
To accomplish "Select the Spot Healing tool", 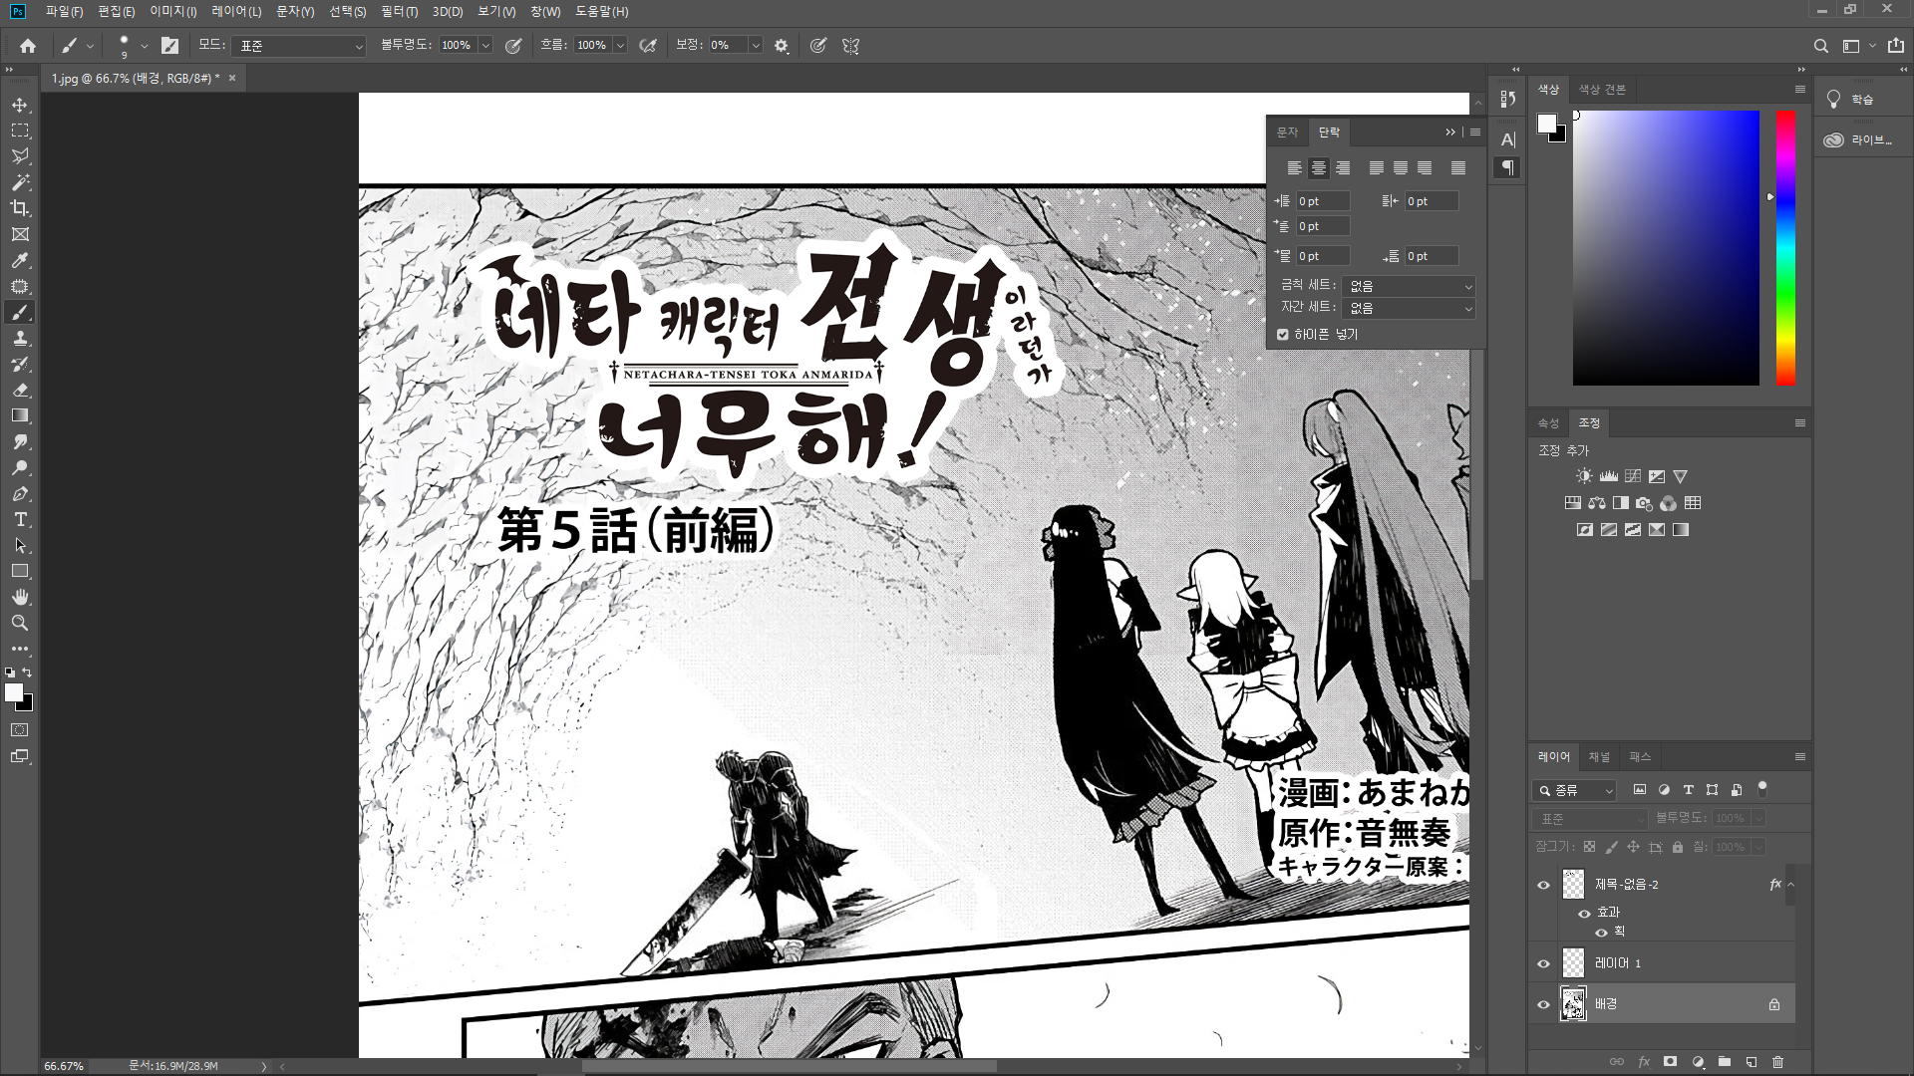I will [x=20, y=286].
